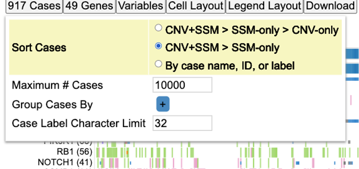Sort cases by case name, ID, or label

(158, 64)
